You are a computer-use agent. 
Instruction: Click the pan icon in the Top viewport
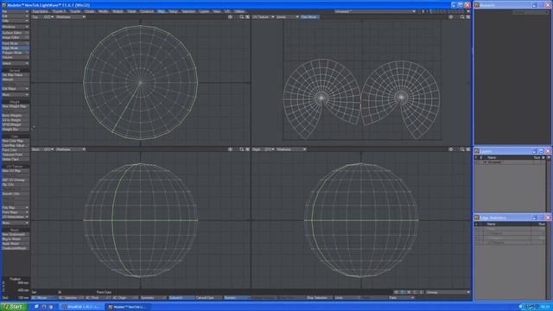pos(230,17)
